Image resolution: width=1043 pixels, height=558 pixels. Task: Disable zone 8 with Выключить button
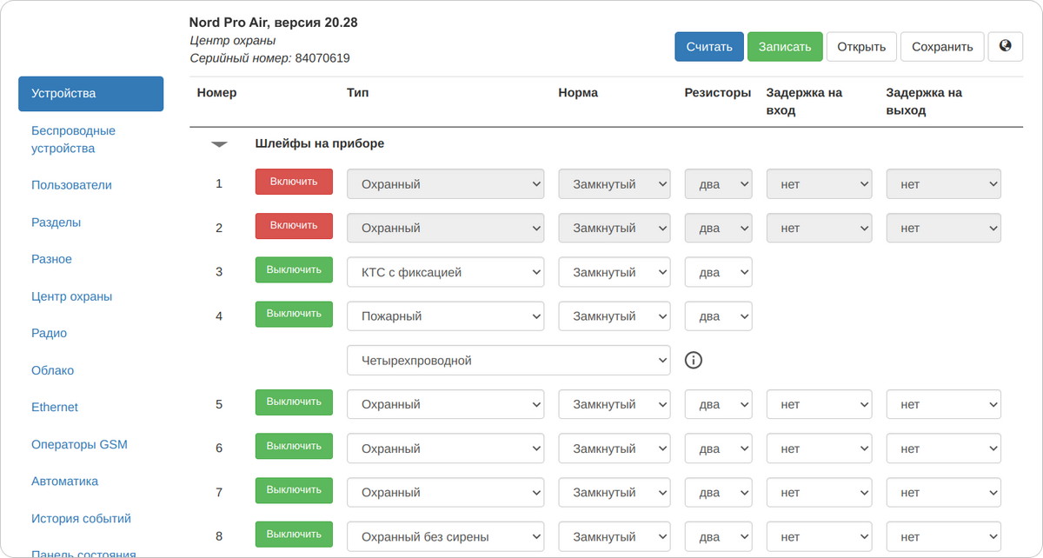point(294,535)
